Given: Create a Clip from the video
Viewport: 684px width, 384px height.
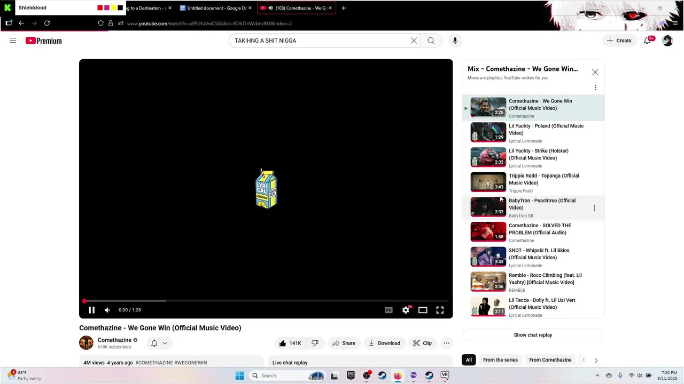Looking at the screenshot, I should [422, 343].
